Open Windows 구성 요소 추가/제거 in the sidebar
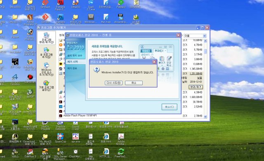 [46, 69]
